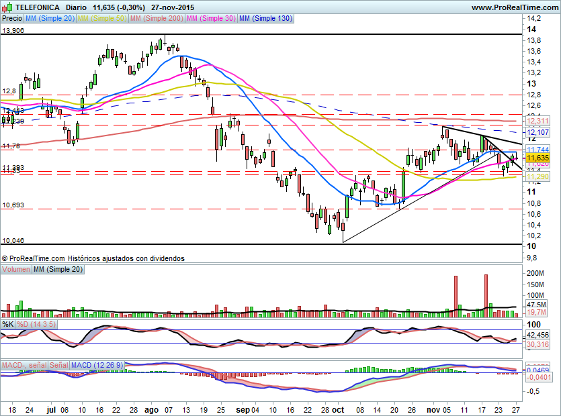Image resolution: width=561 pixels, height=416 pixels.
Task: Open the MM (Simple 130) indicator label
Action: coord(265,18)
